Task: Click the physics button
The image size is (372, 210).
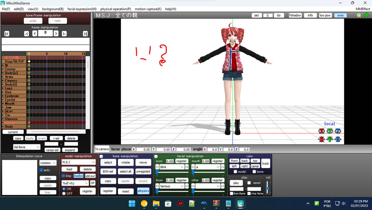Action: pos(143,191)
